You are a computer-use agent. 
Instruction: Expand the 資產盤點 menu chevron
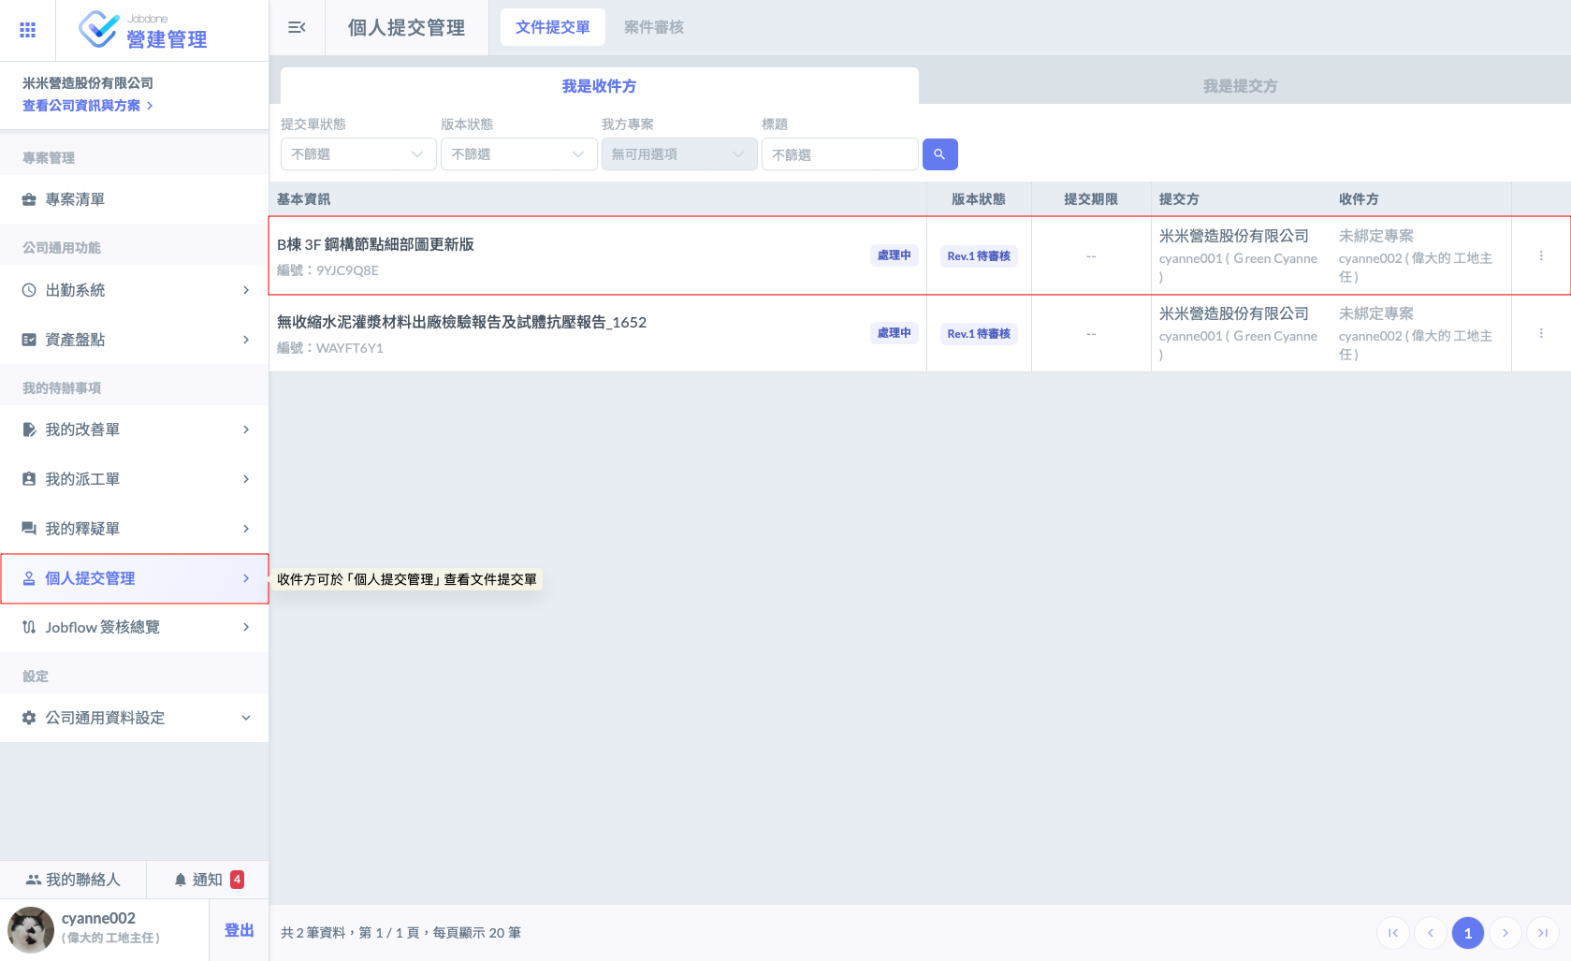point(246,340)
